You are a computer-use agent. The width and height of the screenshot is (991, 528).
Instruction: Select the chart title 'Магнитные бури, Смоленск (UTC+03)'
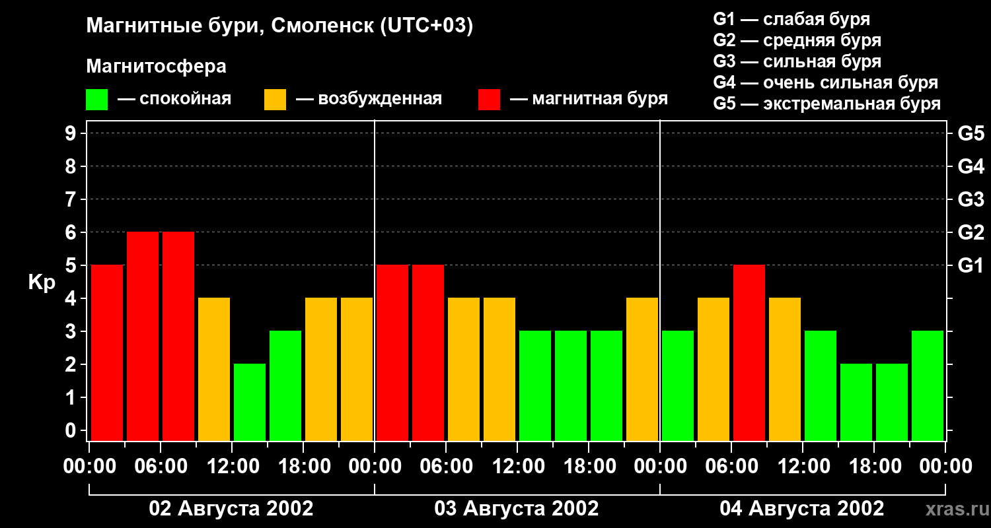click(x=280, y=26)
